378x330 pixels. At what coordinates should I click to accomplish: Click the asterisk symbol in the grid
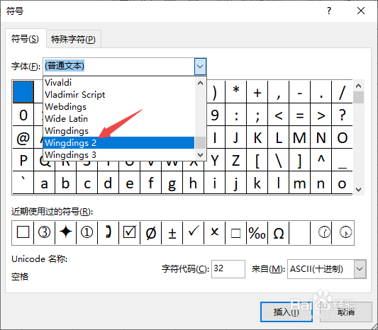point(236,92)
